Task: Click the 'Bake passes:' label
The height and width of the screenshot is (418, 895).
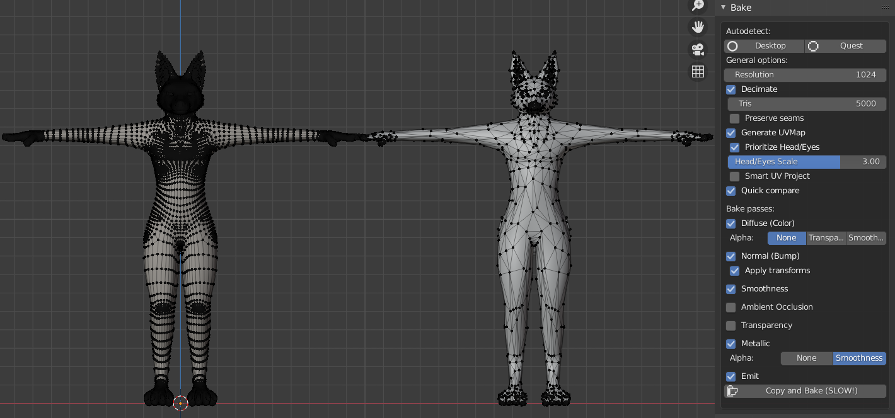Action: pos(750,208)
